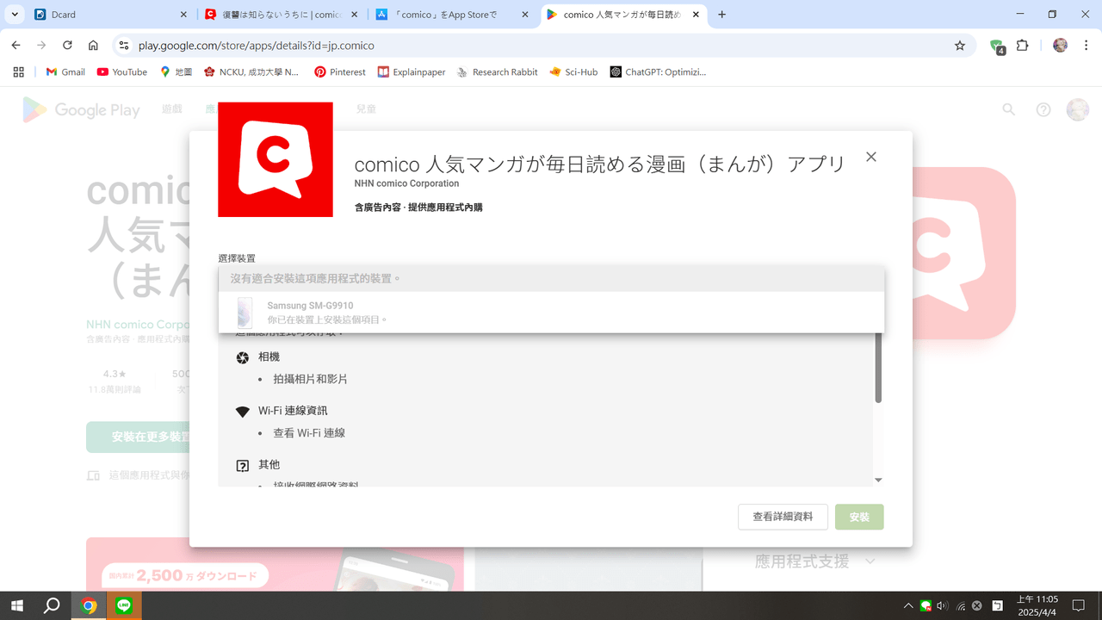This screenshot has width=1102, height=620.
Task: Open the Windows Start menu
Action: coord(17,605)
